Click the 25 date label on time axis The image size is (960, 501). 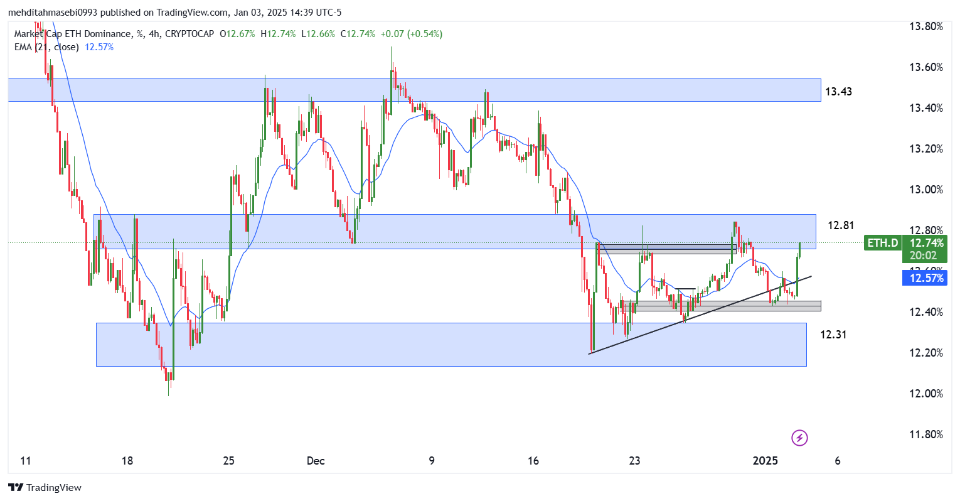point(228,461)
